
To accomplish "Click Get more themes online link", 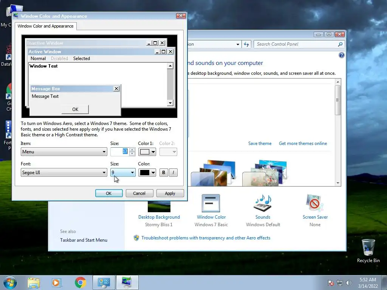I will [303, 143].
